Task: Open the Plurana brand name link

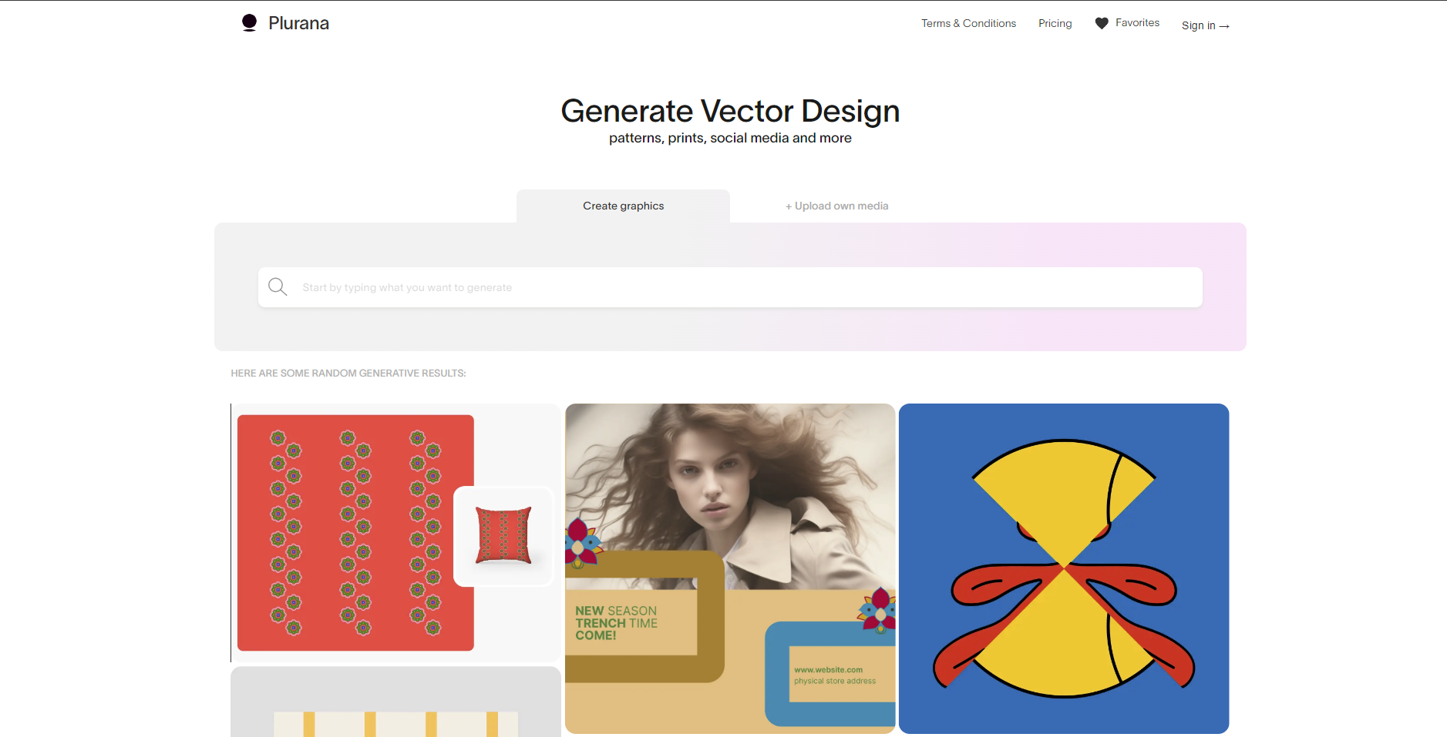Action: (298, 23)
